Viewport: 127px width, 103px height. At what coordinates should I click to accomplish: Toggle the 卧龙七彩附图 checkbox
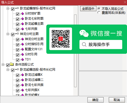(x=17, y=19)
